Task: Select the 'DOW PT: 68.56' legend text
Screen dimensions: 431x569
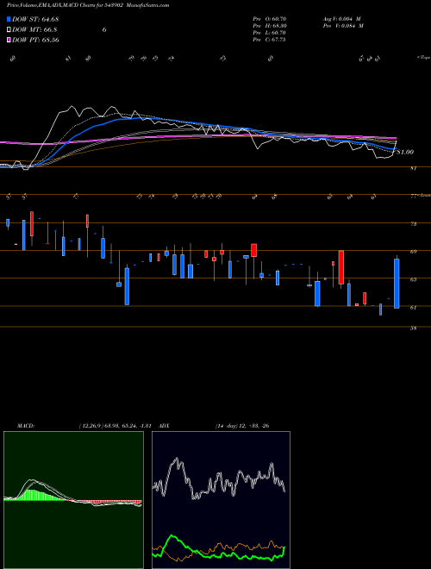Action: click(35, 40)
